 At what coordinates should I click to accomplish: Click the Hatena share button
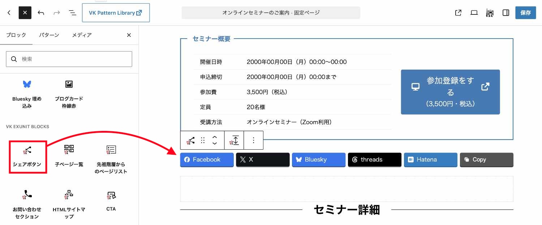click(x=431, y=160)
